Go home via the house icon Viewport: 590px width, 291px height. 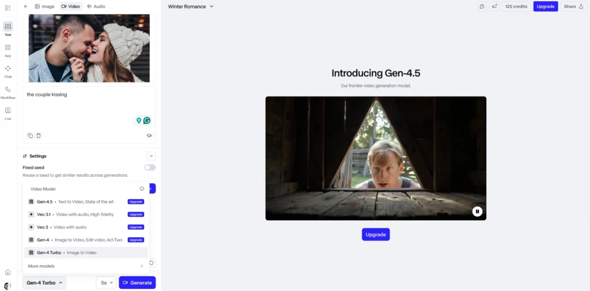pos(7,272)
